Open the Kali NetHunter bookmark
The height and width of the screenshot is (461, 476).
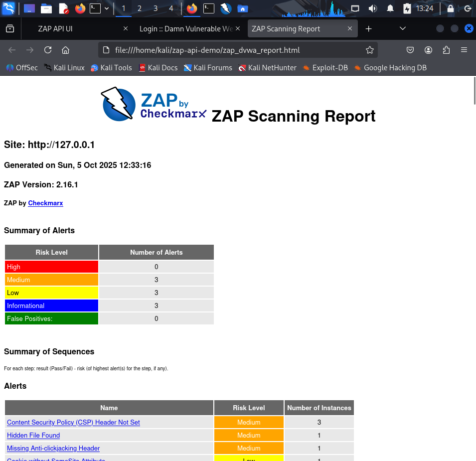(x=268, y=68)
